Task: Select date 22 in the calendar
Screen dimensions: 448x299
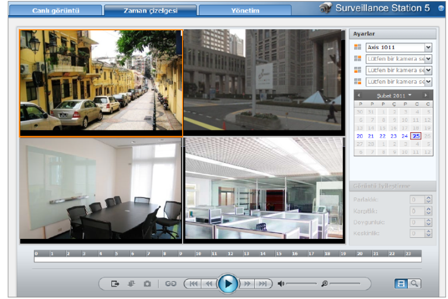Action: (382, 136)
